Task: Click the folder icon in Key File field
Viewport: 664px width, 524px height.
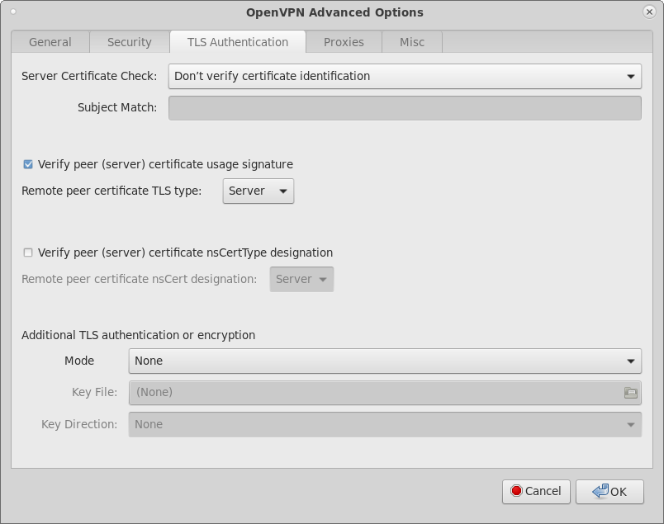Action: click(630, 393)
